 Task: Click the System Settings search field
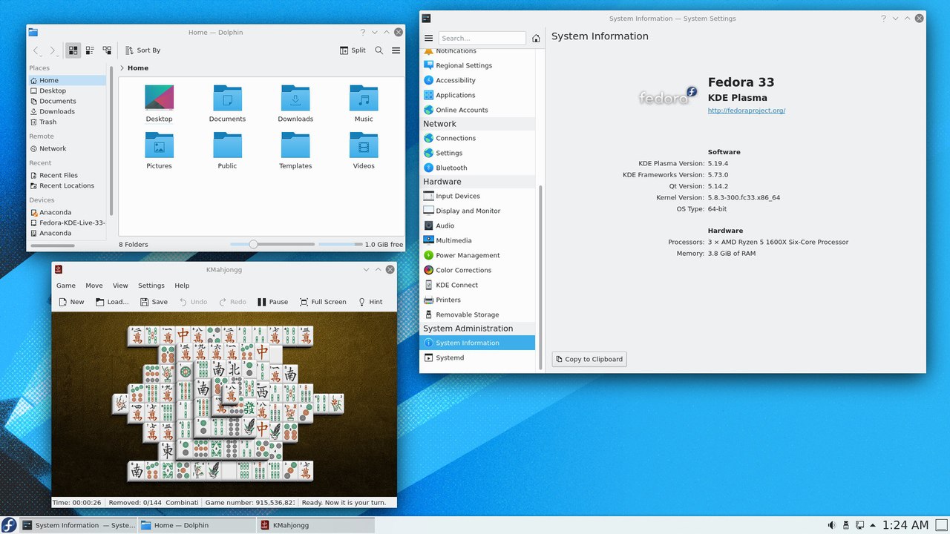coord(482,38)
